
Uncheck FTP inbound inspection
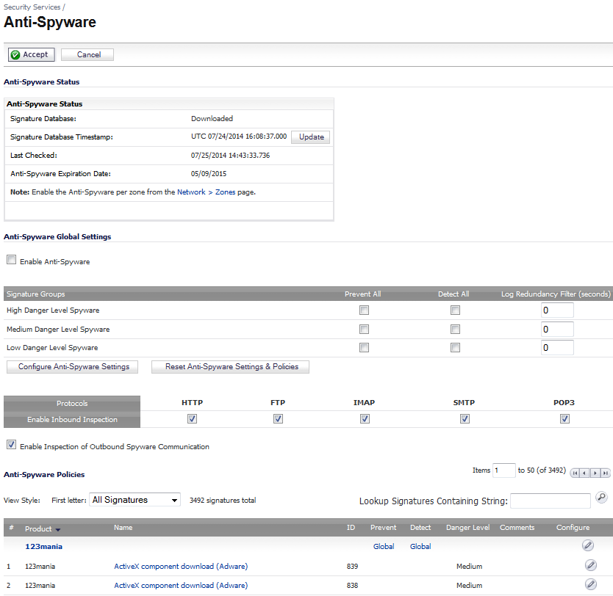pos(278,419)
